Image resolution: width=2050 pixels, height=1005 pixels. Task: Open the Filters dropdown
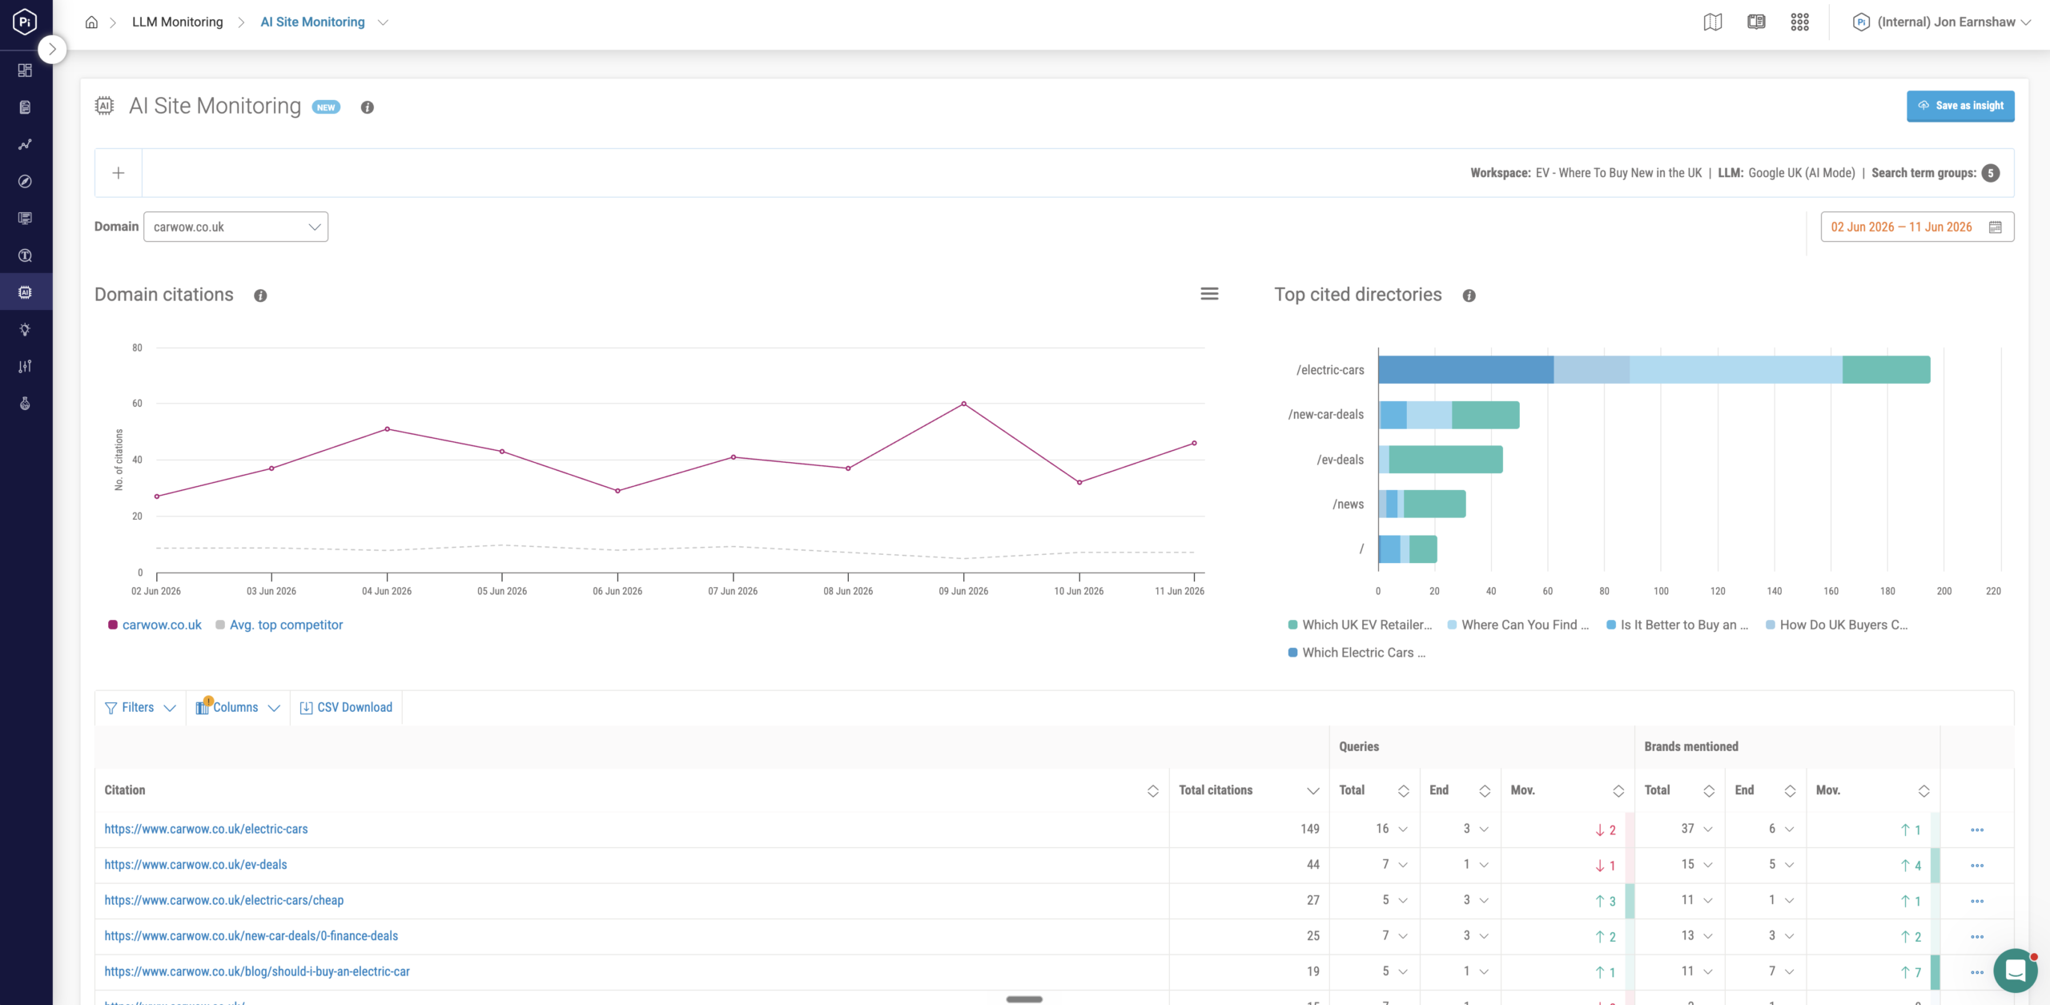pos(140,708)
